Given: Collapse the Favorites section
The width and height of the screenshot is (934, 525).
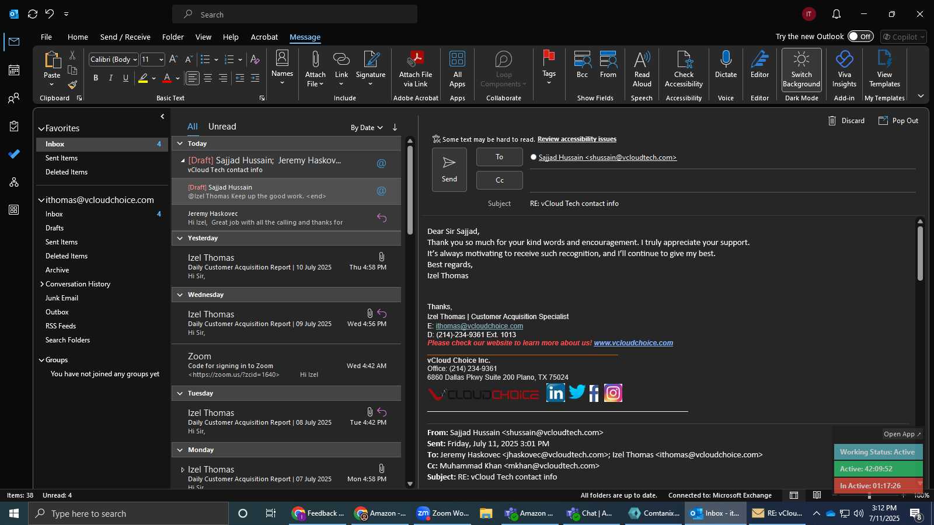Looking at the screenshot, I should (41, 129).
